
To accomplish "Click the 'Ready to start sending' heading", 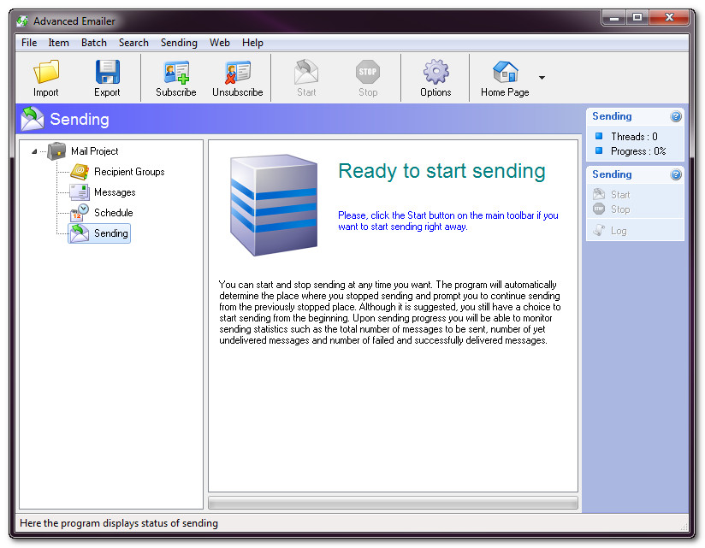I will 441,171.
